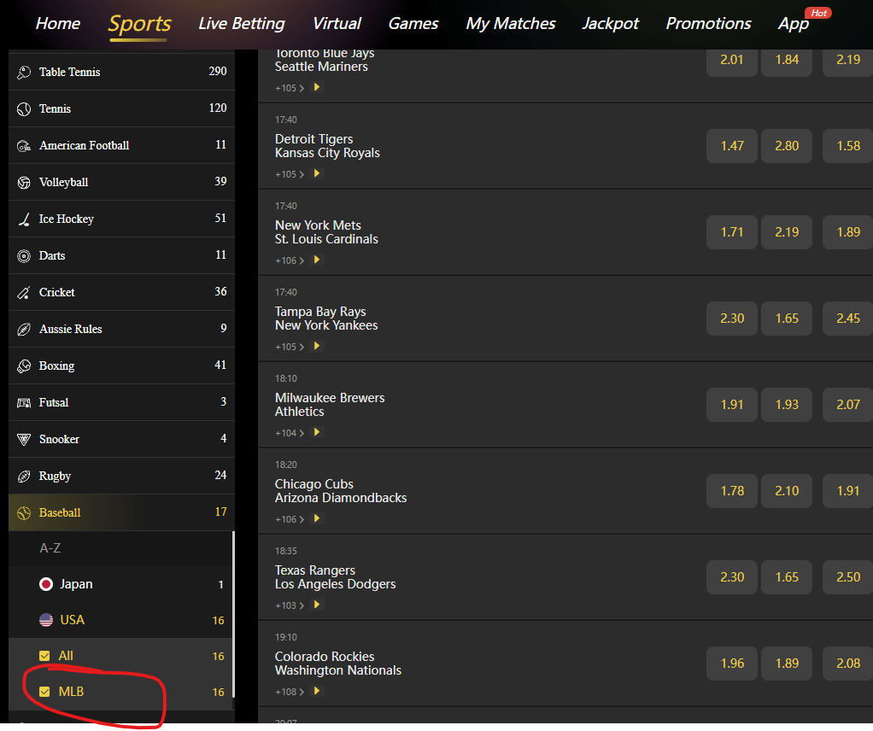Play live stream for Milwaukee Brewers match
The width and height of the screenshot is (873, 731).
316,432
